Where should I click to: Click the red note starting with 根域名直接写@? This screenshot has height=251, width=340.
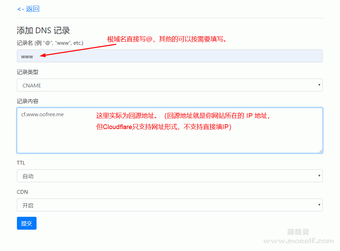(x=166, y=39)
